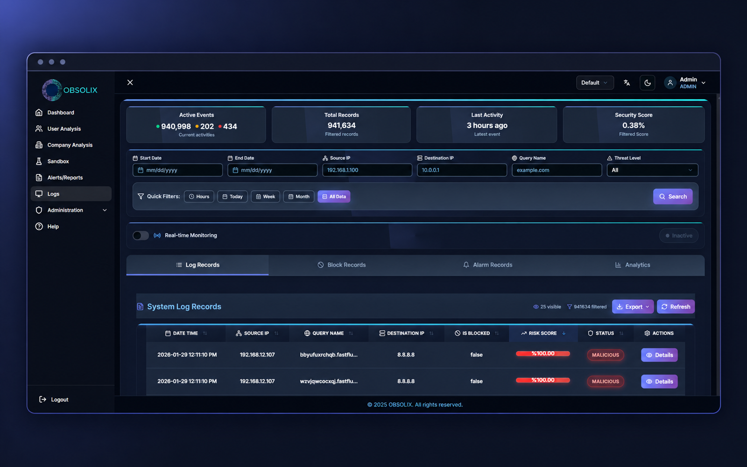747x467 pixels.
Task: Click the Search button
Action: (673, 197)
